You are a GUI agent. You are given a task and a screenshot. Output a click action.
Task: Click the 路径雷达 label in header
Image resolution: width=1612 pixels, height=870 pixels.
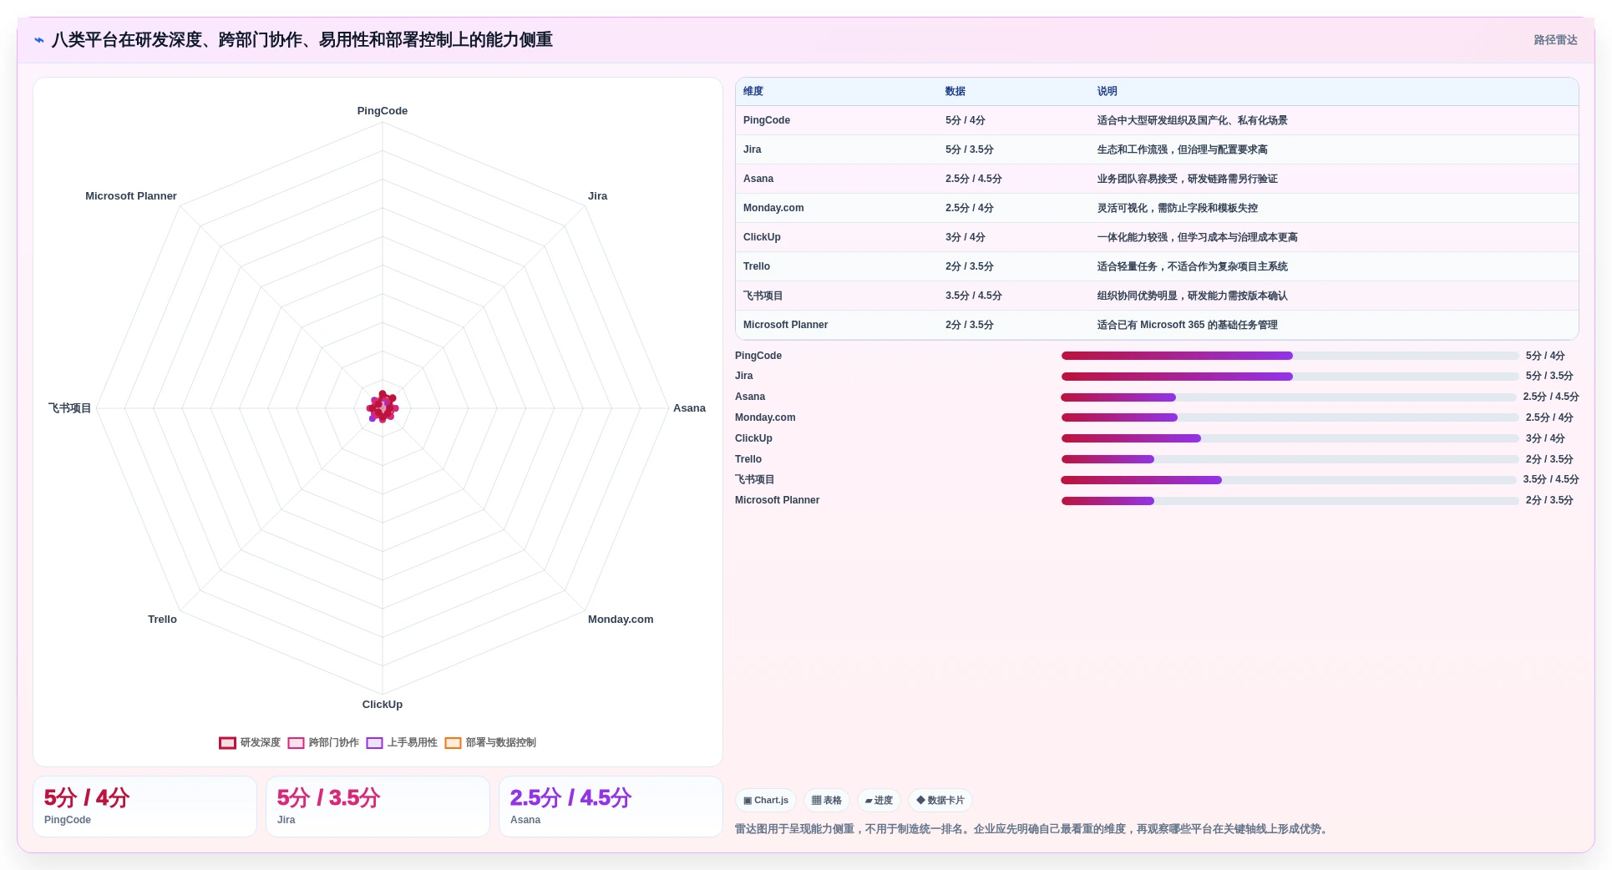(1555, 40)
